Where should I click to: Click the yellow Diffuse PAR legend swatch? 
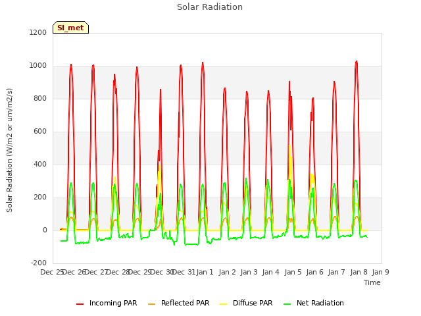tap(224, 304)
